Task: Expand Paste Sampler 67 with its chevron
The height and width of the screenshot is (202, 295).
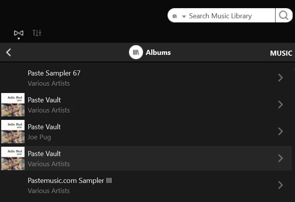Action: 280,77
